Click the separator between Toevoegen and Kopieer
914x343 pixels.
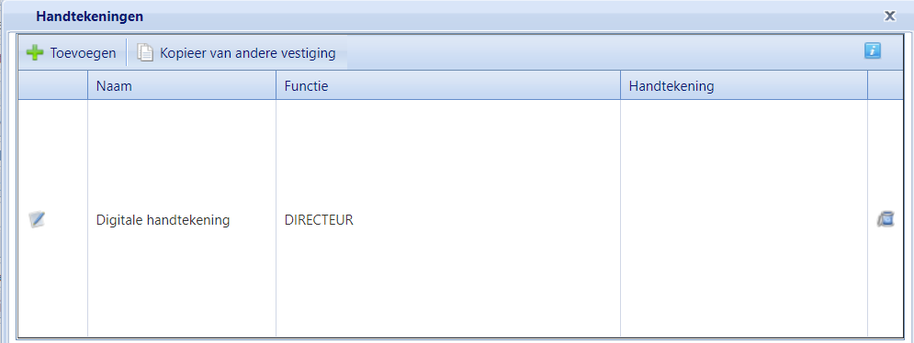pyautogui.click(x=127, y=53)
